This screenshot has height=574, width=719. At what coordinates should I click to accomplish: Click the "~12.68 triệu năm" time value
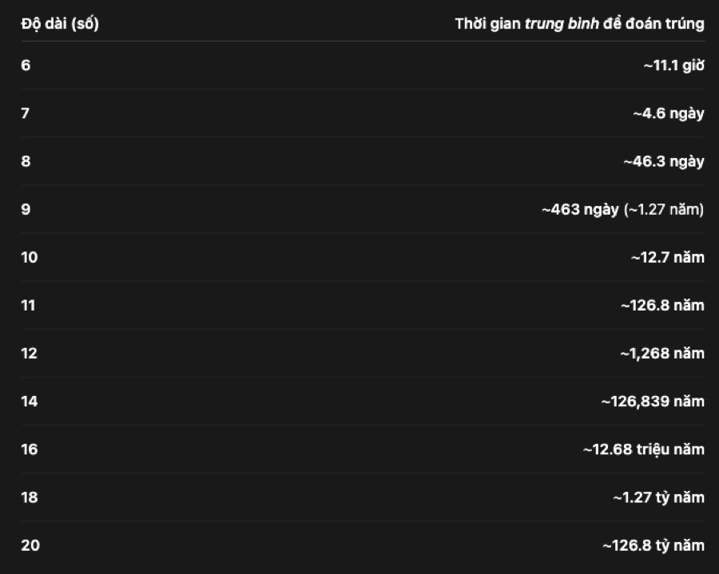[x=643, y=449]
